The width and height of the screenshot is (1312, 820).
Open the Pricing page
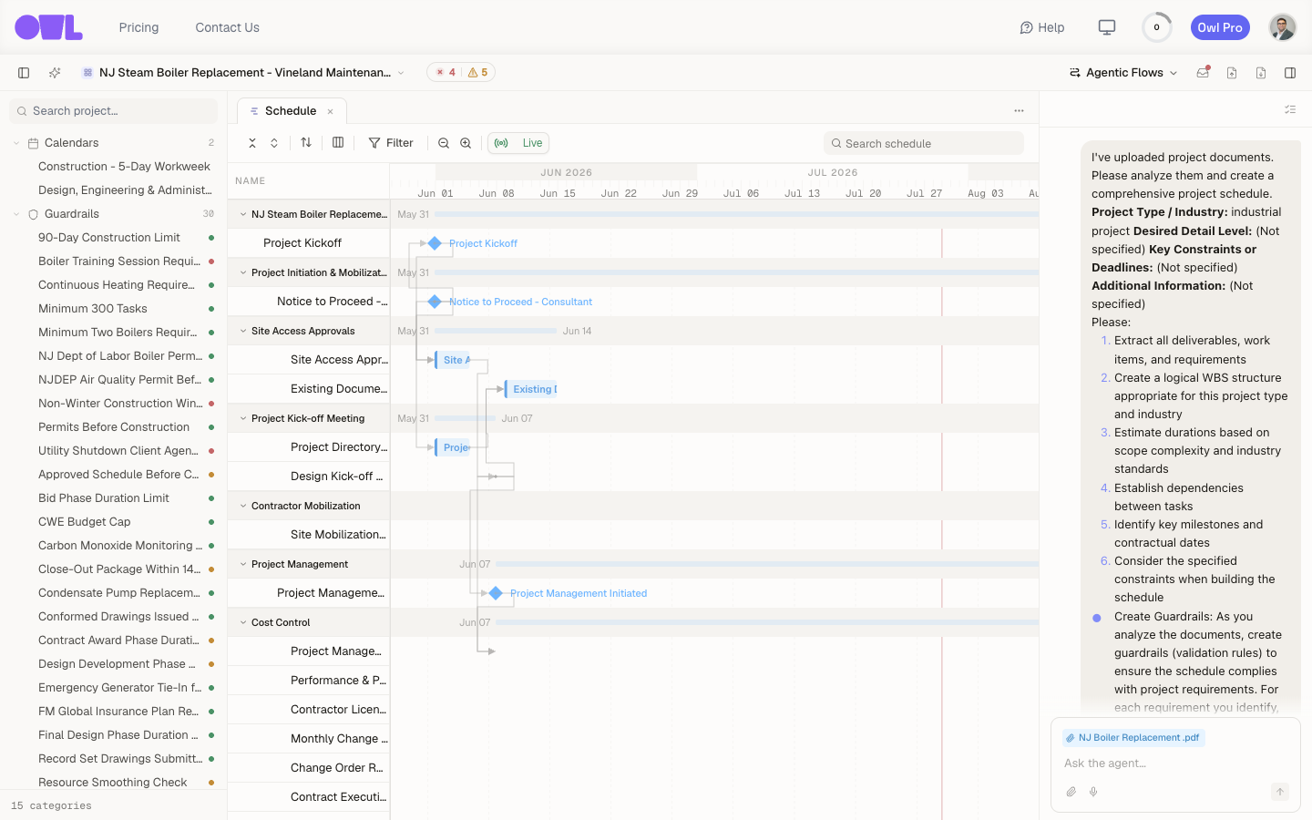pyautogui.click(x=138, y=27)
